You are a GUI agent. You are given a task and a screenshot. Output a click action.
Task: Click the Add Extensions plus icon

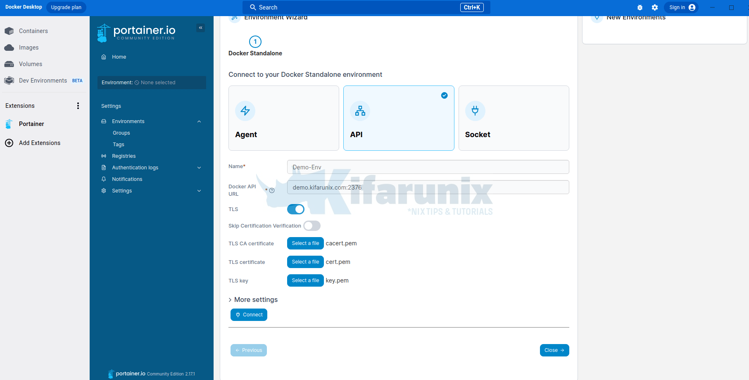point(9,143)
